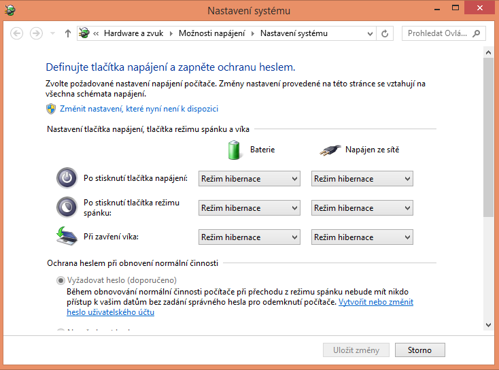Click the scrollbar down arrow
The width and height of the screenshot is (499, 370).
click(x=488, y=325)
